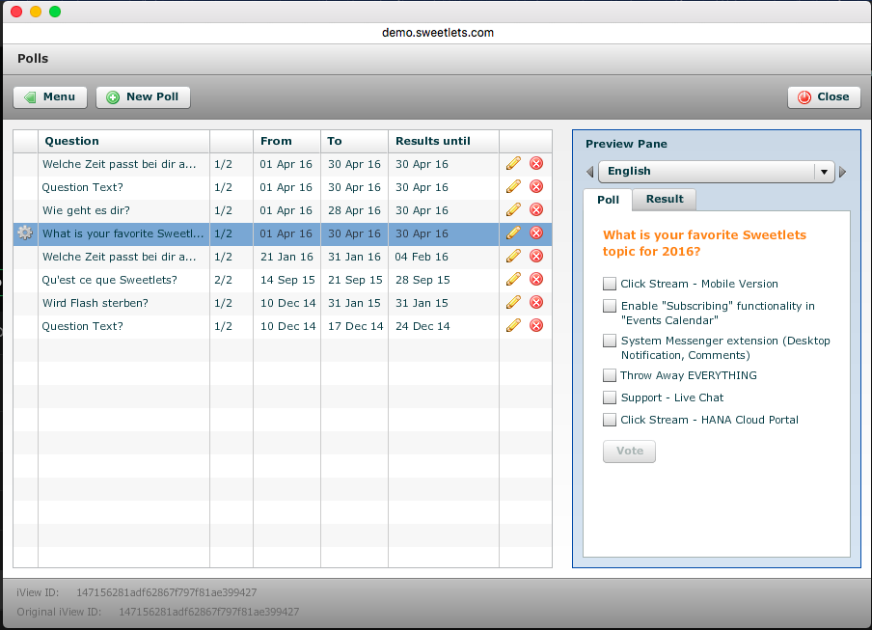The width and height of the screenshot is (872, 630).
Task: Switch to the Poll tab
Action: point(608,200)
